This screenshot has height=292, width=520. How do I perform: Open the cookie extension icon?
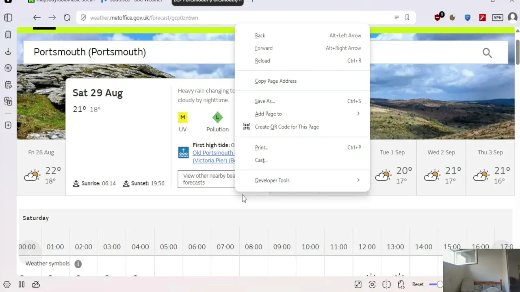click(x=452, y=17)
